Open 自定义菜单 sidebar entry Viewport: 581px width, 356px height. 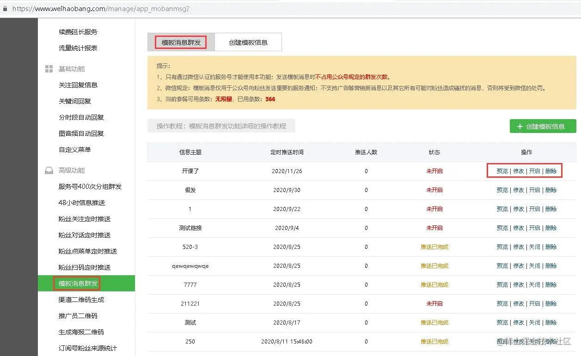tap(75, 150)
